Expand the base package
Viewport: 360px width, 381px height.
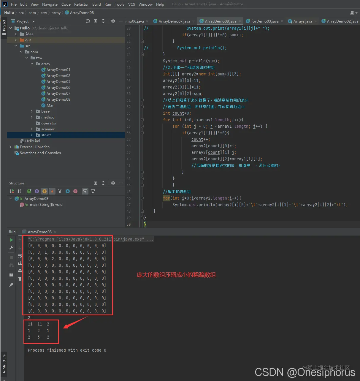click(x=32, y=111)
